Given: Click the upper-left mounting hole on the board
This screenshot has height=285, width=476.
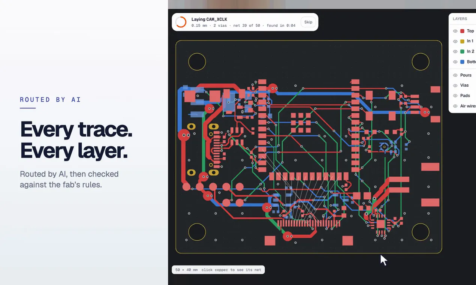Looking at the screenshot, I should coord(197,62).
